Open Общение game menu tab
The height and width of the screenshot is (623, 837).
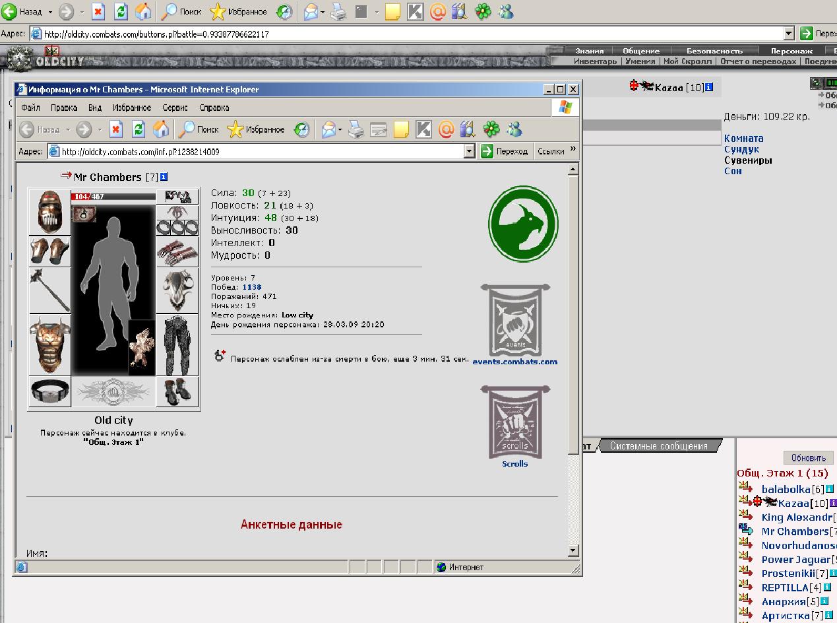click(x=641, y=51)
